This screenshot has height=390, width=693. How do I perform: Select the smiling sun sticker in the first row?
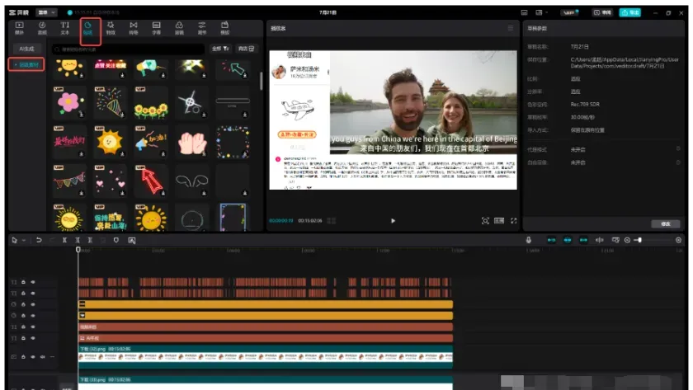click(69, 68)
